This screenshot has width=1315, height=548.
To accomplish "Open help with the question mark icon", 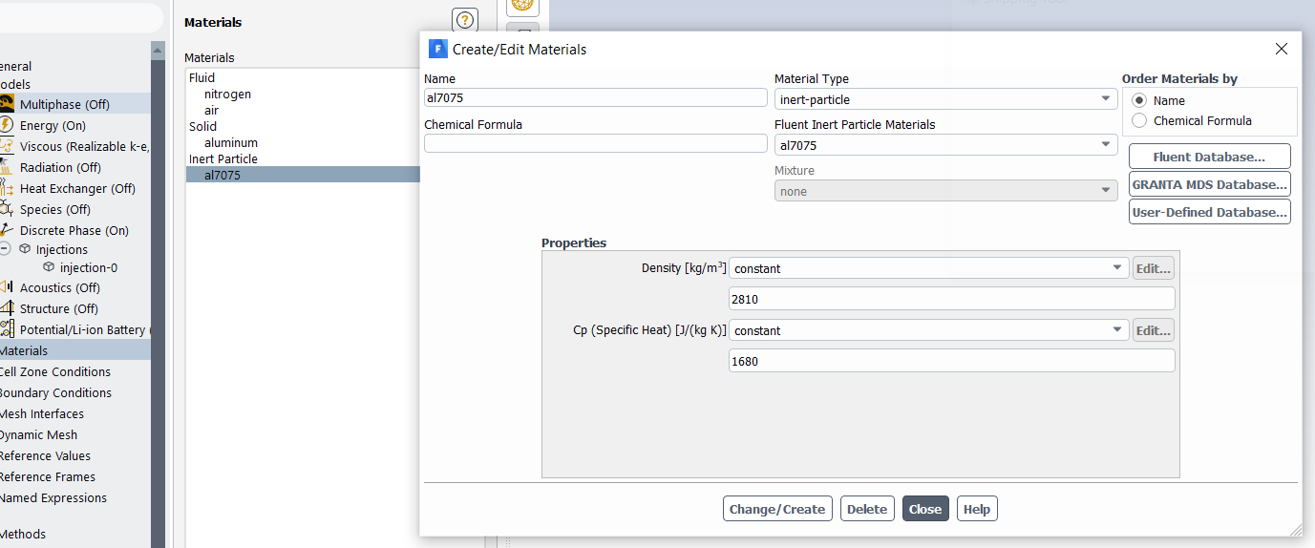I will (465, 20).
